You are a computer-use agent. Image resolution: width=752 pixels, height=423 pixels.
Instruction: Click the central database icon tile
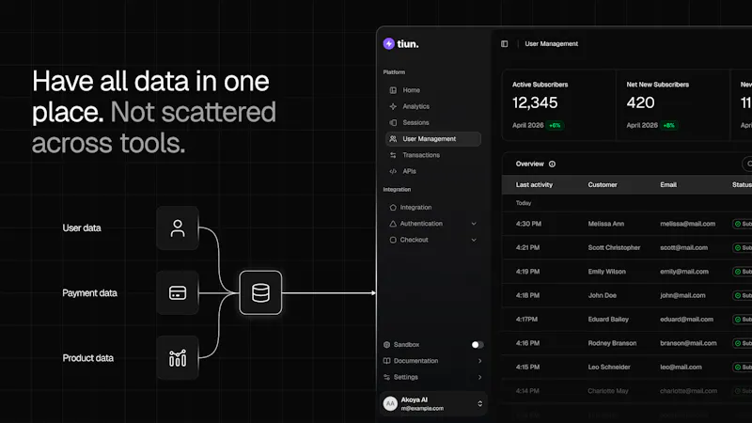[260, 292]
